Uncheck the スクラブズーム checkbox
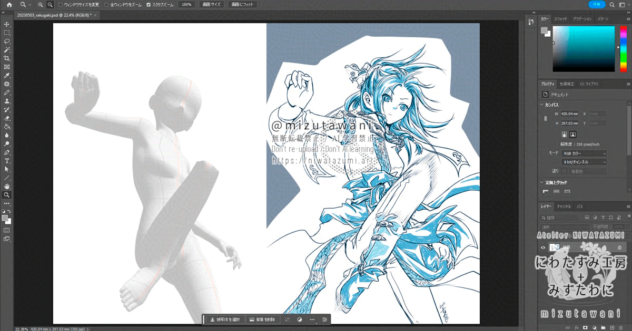This screenshot has height=331, width=632. point(148,4)
